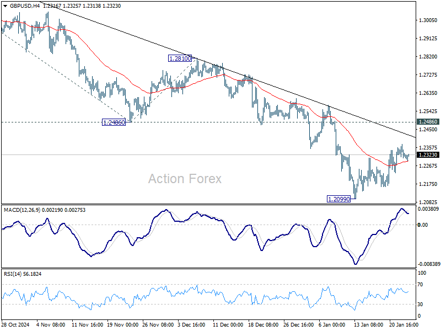Viewport: 441px width, 331px height.
Task: Click the 13 Jan 08:00 date label
Action: coord(368,324)
